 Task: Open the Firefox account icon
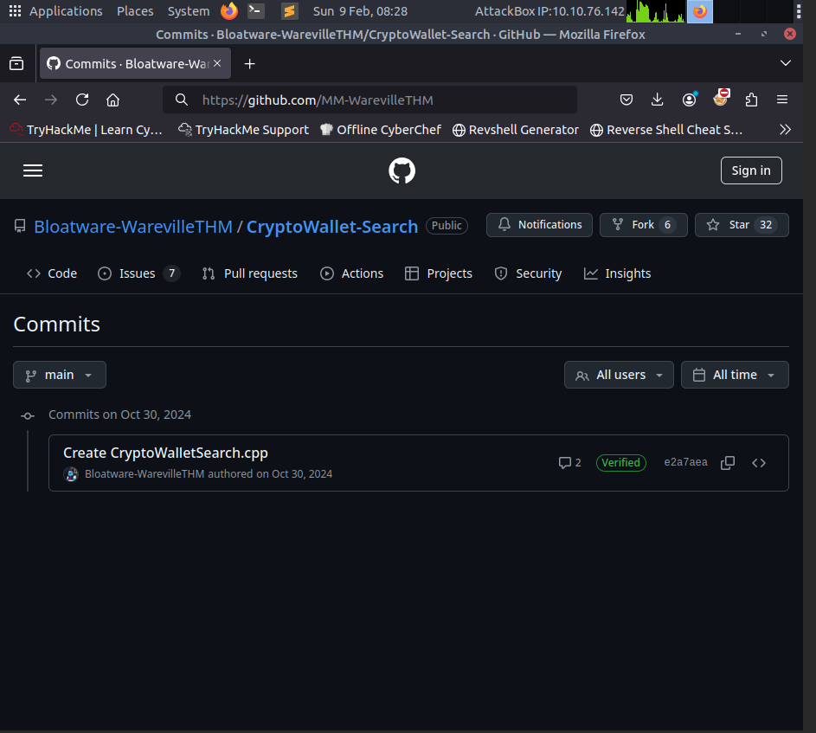689,100
